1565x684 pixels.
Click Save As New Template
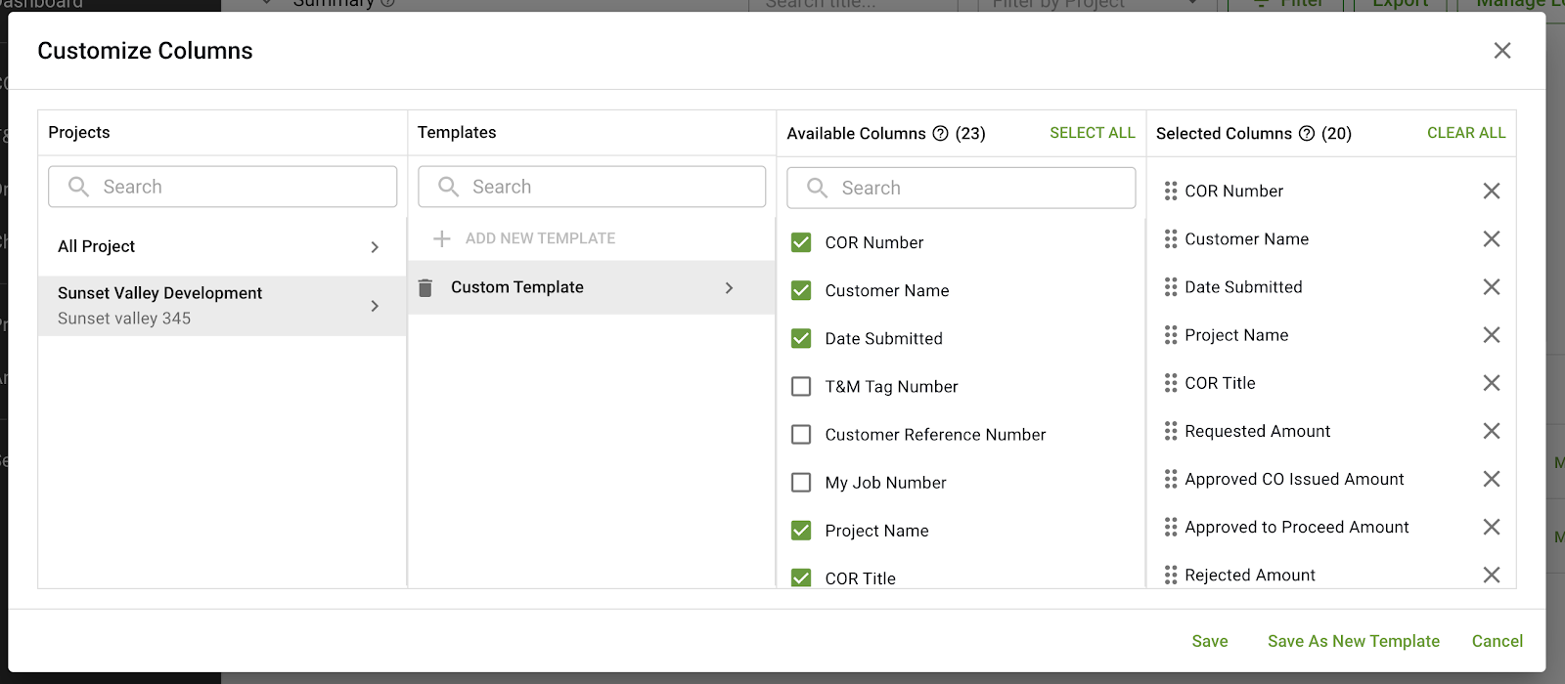(1353, 641)
